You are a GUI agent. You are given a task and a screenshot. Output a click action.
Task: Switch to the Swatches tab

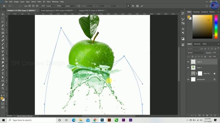point(196,12)
